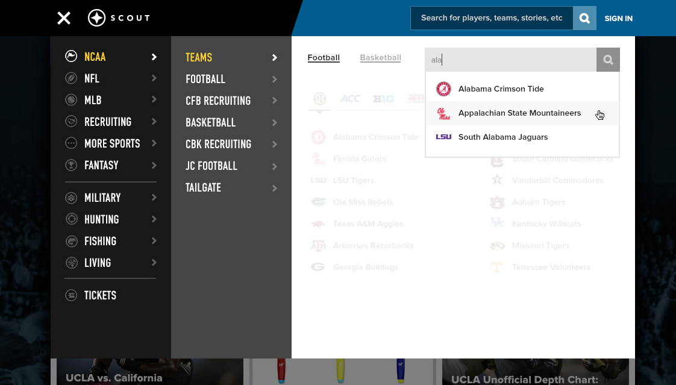Image resolution: width=676 pixels, height=385 pixels.
Task: Click the Fishing fish icon
Action: pos(71,240)
